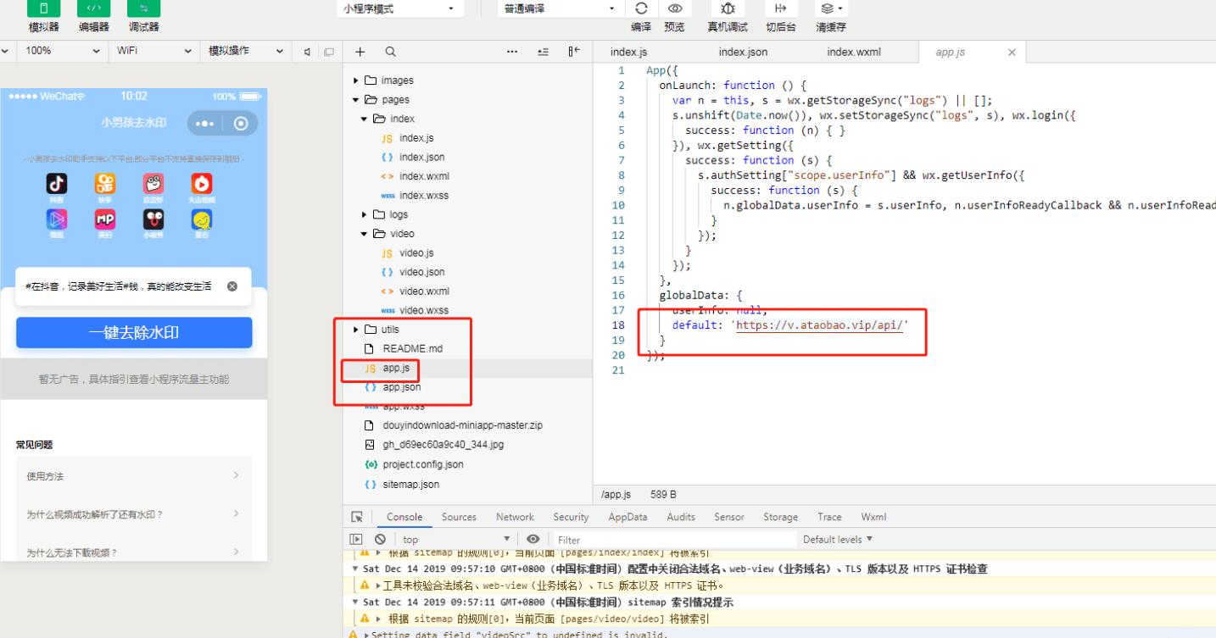This screenshot has width=1216, height=638.
Task: Open the 100% zoom level dropdown
Action: point(63,51)
